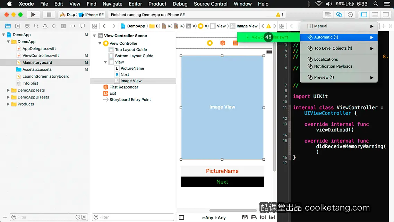Close the assistant editor pane
The image size is (394, 222).
[391, 26]
